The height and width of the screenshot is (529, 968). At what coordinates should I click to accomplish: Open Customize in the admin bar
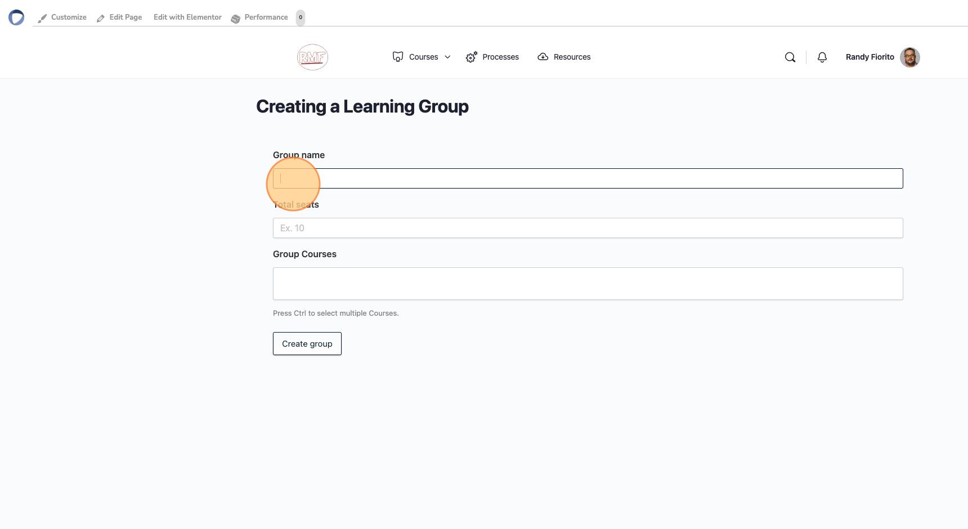click(62, 17)
